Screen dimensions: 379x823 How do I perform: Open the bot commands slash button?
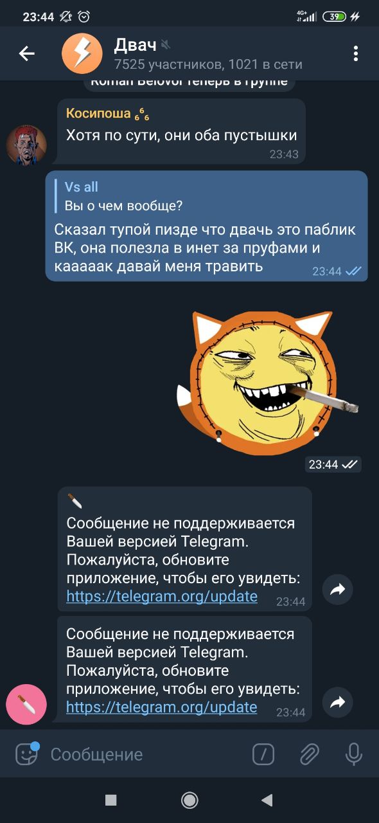[x=263, y=754]
